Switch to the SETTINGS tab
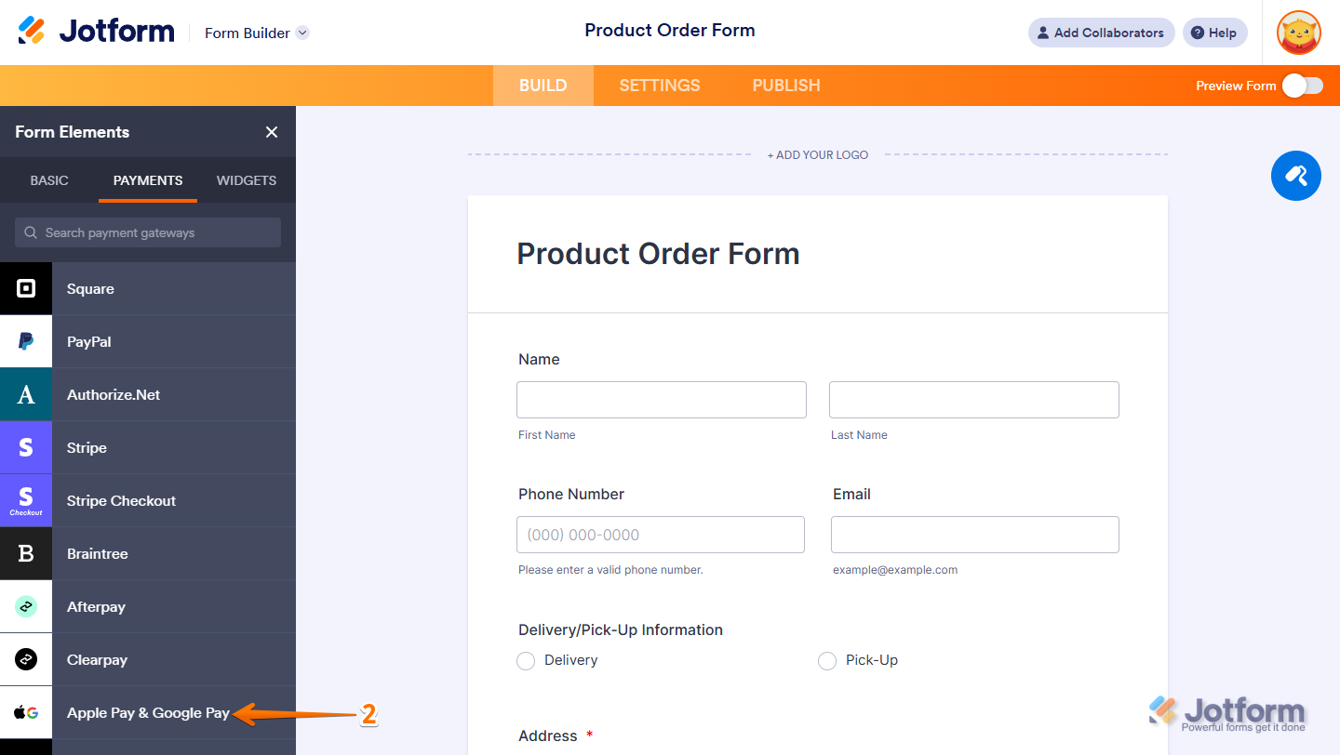The height and width of the screenshot is (755, 1340). (660, 86)
